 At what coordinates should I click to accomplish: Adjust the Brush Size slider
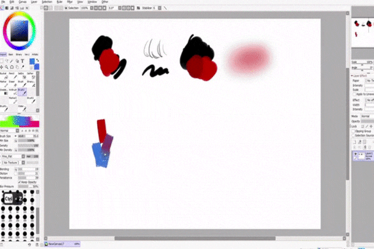pos(29,136)
